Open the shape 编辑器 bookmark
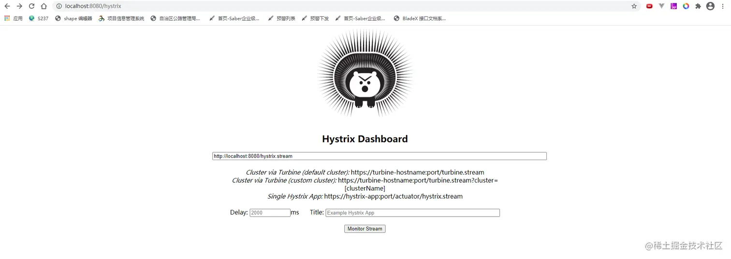The height and width of the screenshot is (259, 731). 73,18
